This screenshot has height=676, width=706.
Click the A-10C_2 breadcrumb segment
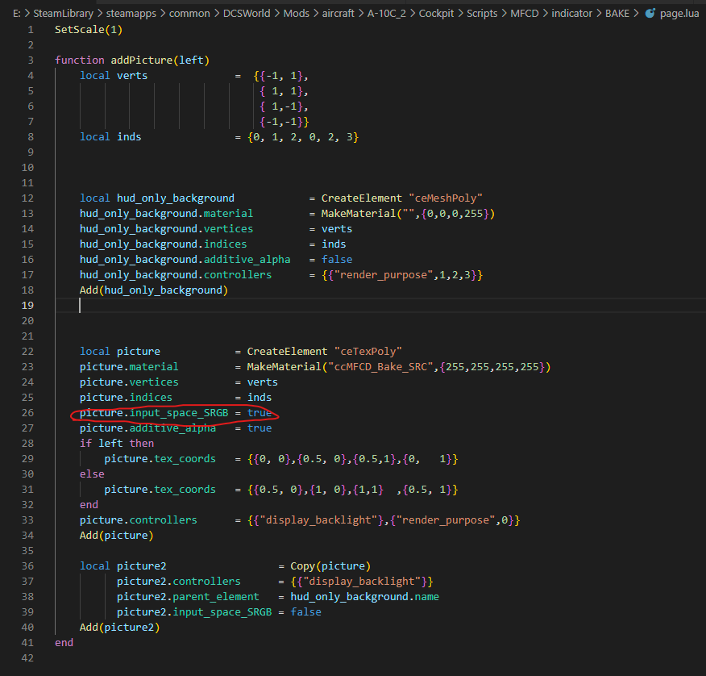[386, 14]
